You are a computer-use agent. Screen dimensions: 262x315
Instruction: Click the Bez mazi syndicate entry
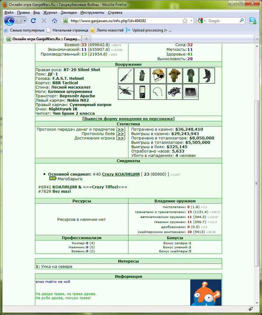(62, 191)
